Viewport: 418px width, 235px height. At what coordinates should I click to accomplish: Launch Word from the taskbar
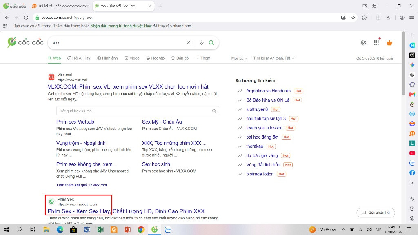[87, 230]
